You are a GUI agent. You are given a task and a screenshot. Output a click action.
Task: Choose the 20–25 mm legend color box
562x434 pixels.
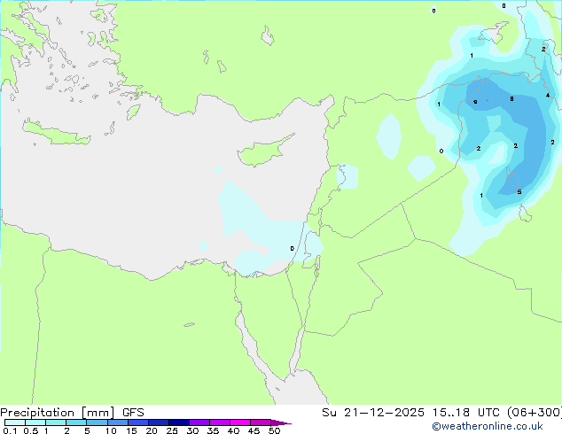(x=158, y=422)
